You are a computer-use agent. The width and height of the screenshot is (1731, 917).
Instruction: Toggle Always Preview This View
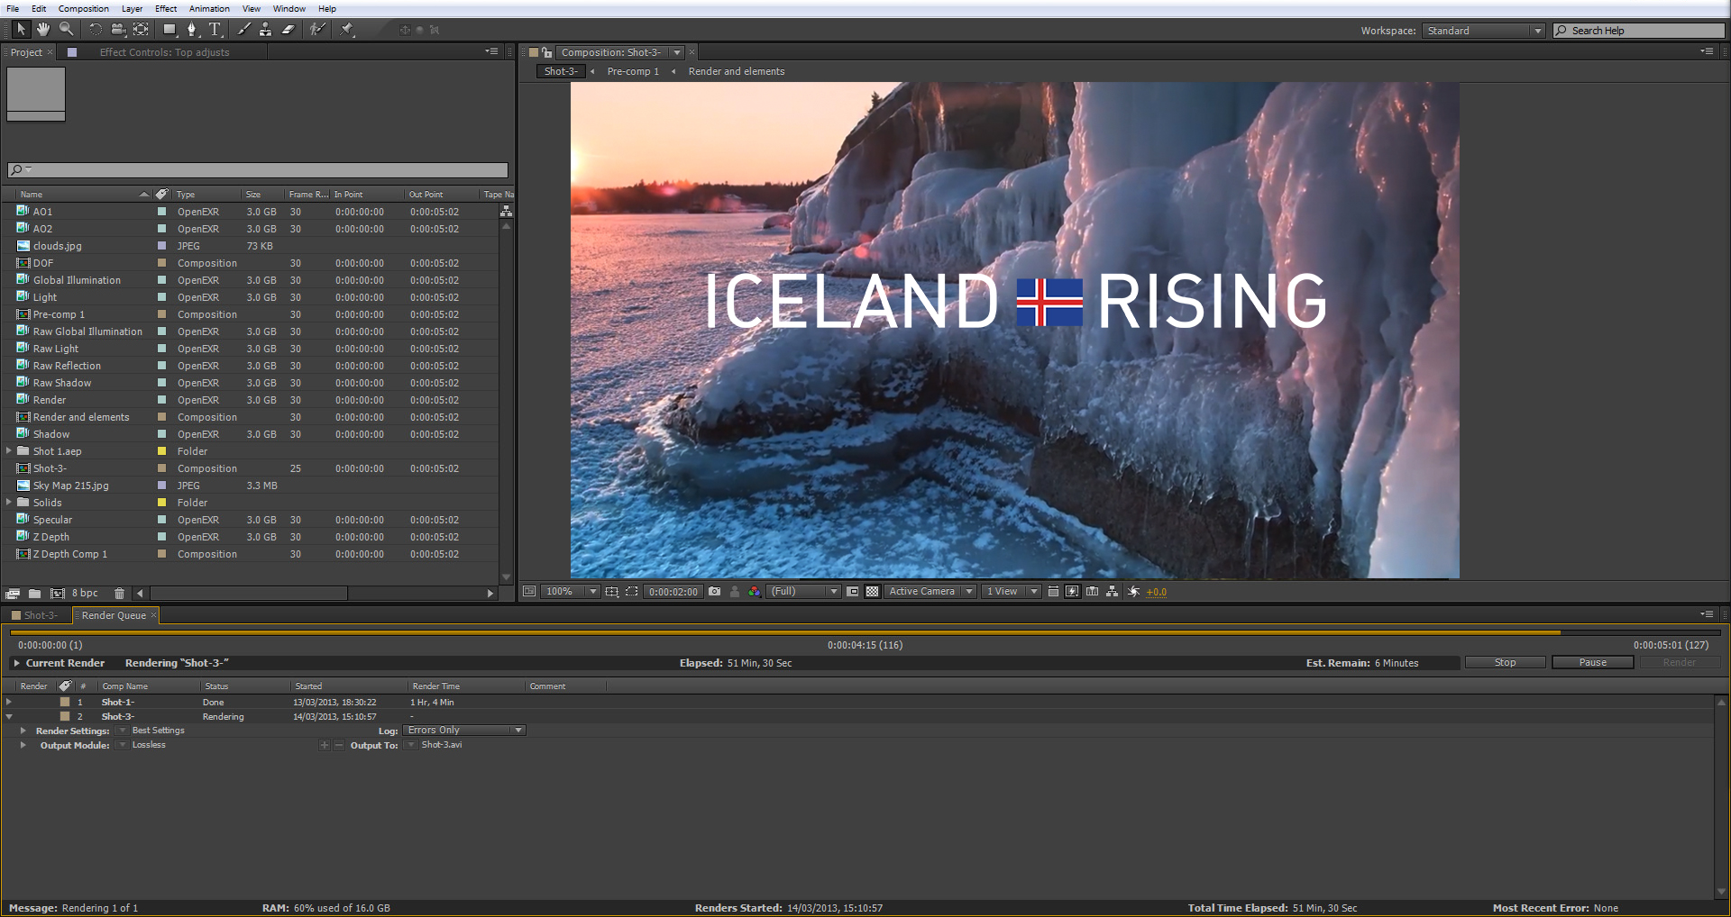(529, 592)
